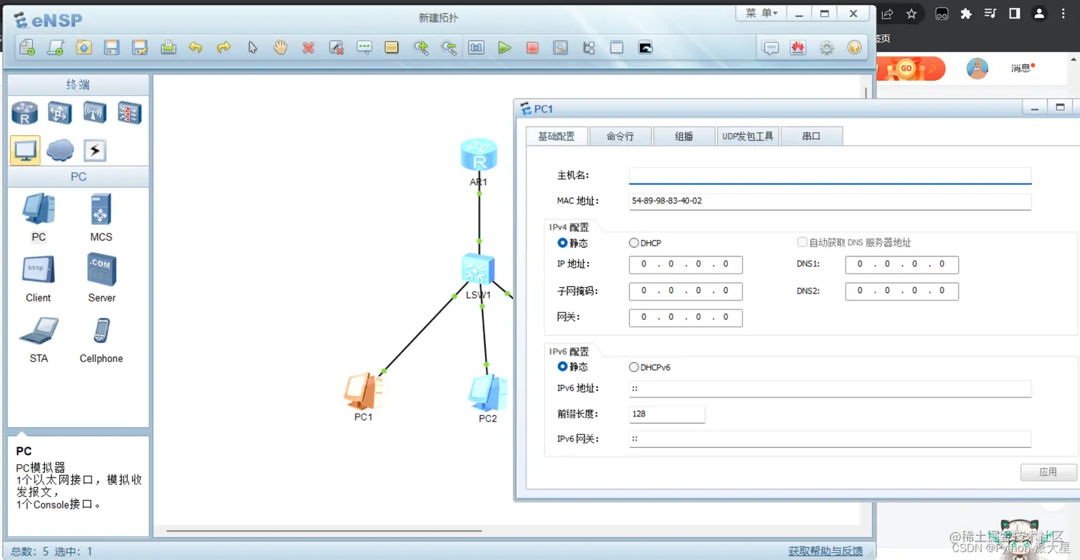Add a text note with the comment tool
1080x560 pixels.
coord(364,48)
